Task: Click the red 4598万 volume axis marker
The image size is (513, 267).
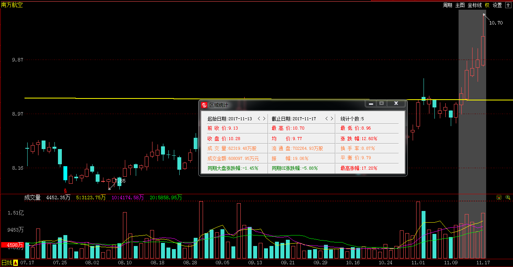Action: [x=12, y=245]
